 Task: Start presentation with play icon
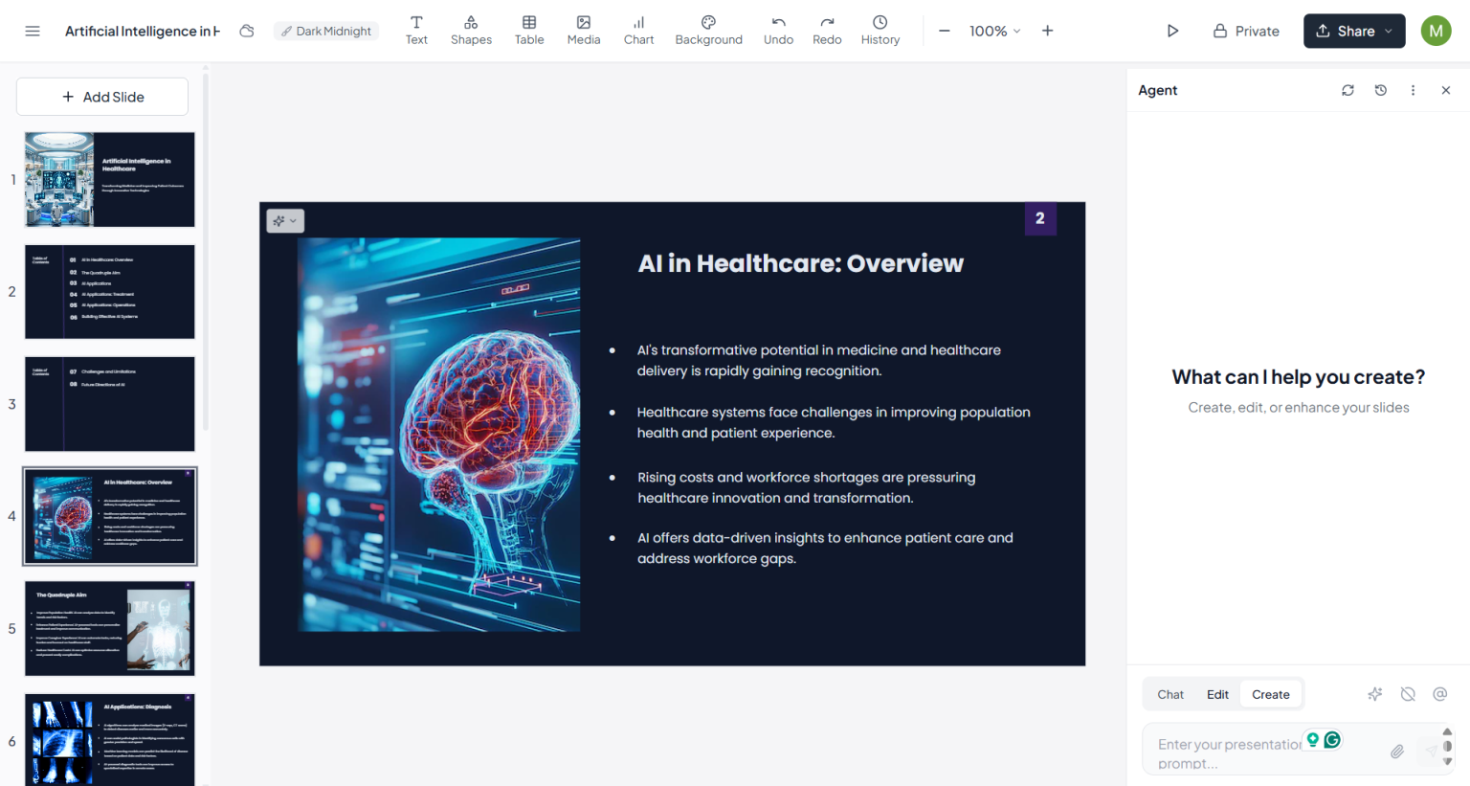1172,31
